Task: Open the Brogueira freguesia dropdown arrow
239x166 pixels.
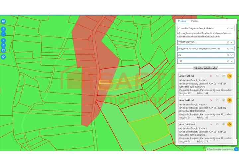Action: click(x=232, y=49)
